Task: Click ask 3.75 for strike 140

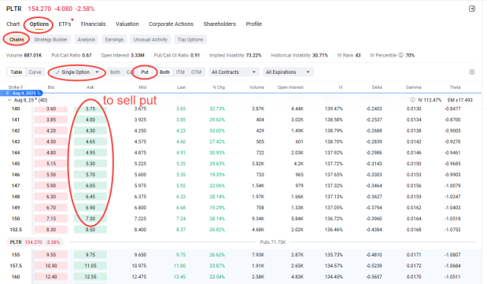Action: [x=90, y=109]
